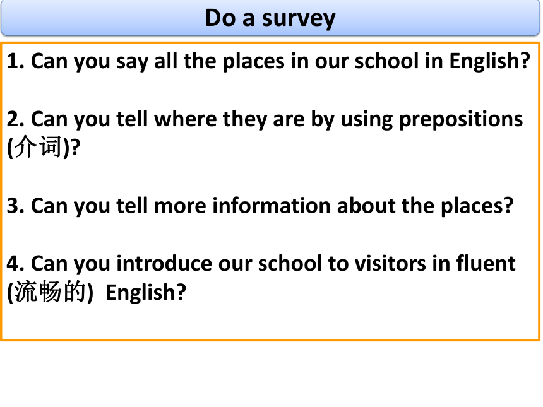The width and height of the screenshot is (543, 407).
Task: Click the number '3.' list marker
Action: click(16, 206)
